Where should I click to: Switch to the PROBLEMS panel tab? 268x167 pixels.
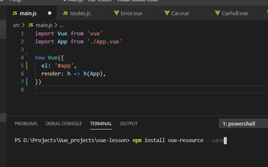[26, 124]
